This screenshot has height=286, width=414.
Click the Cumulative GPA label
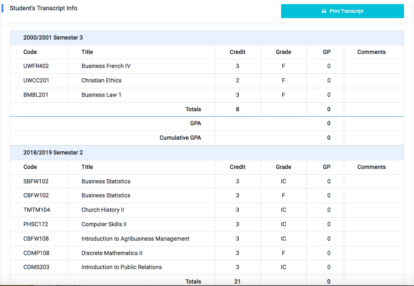click(180, 138)
